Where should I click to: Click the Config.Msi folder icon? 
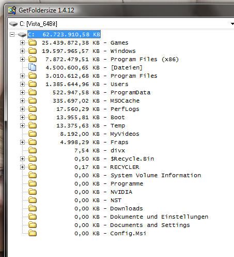click(x=33, y=233)
